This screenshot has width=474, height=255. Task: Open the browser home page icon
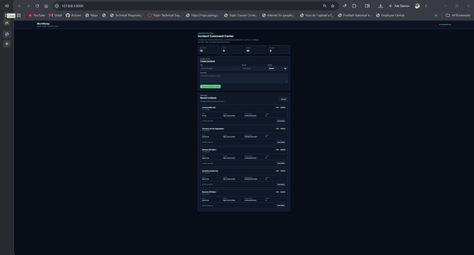click(46, 6)
